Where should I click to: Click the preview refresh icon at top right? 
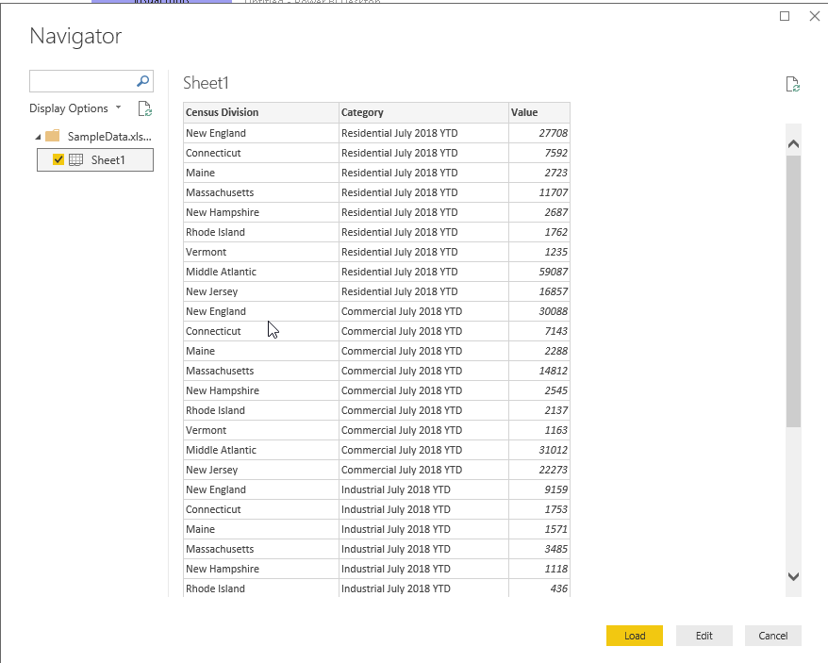pyautogui.click(x=793, y=85)
